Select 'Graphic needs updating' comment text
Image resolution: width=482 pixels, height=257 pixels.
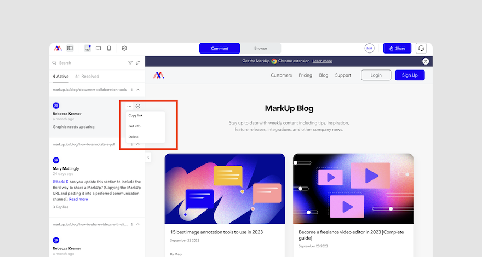[x=73, y=127]
